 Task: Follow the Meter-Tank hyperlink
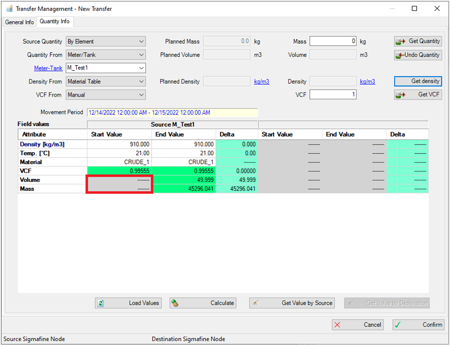[x=48, y=68]
